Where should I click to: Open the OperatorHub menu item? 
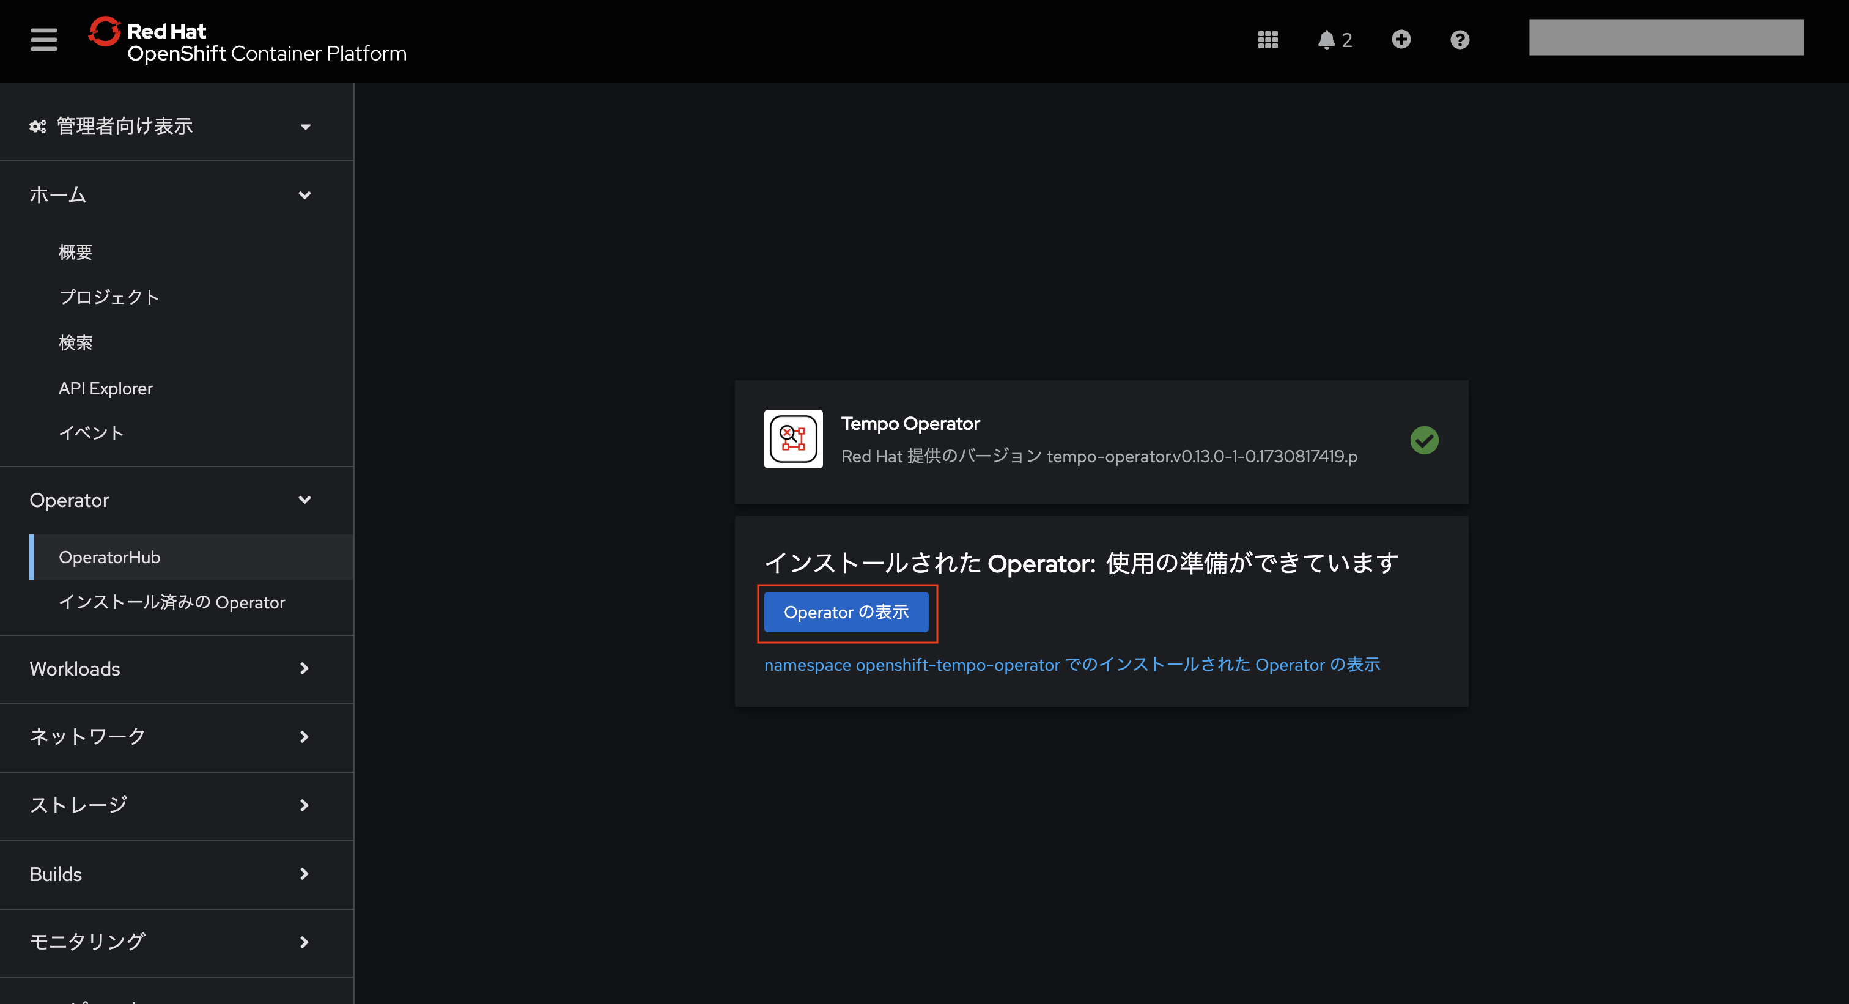tap(109, 557)
